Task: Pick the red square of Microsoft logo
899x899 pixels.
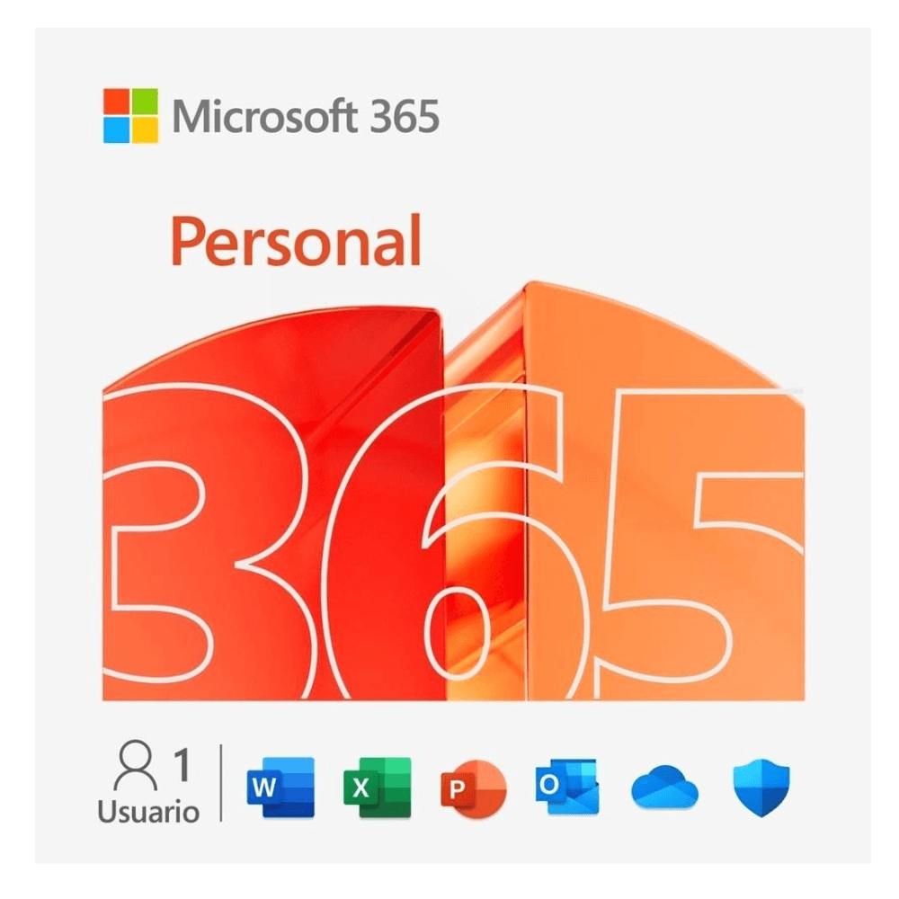Action: (116, 102)
